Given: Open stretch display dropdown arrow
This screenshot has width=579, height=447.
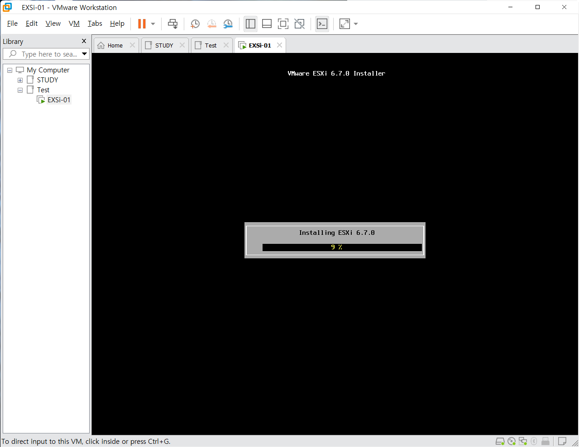Looking at the screenshot, I should coord(356,24).
